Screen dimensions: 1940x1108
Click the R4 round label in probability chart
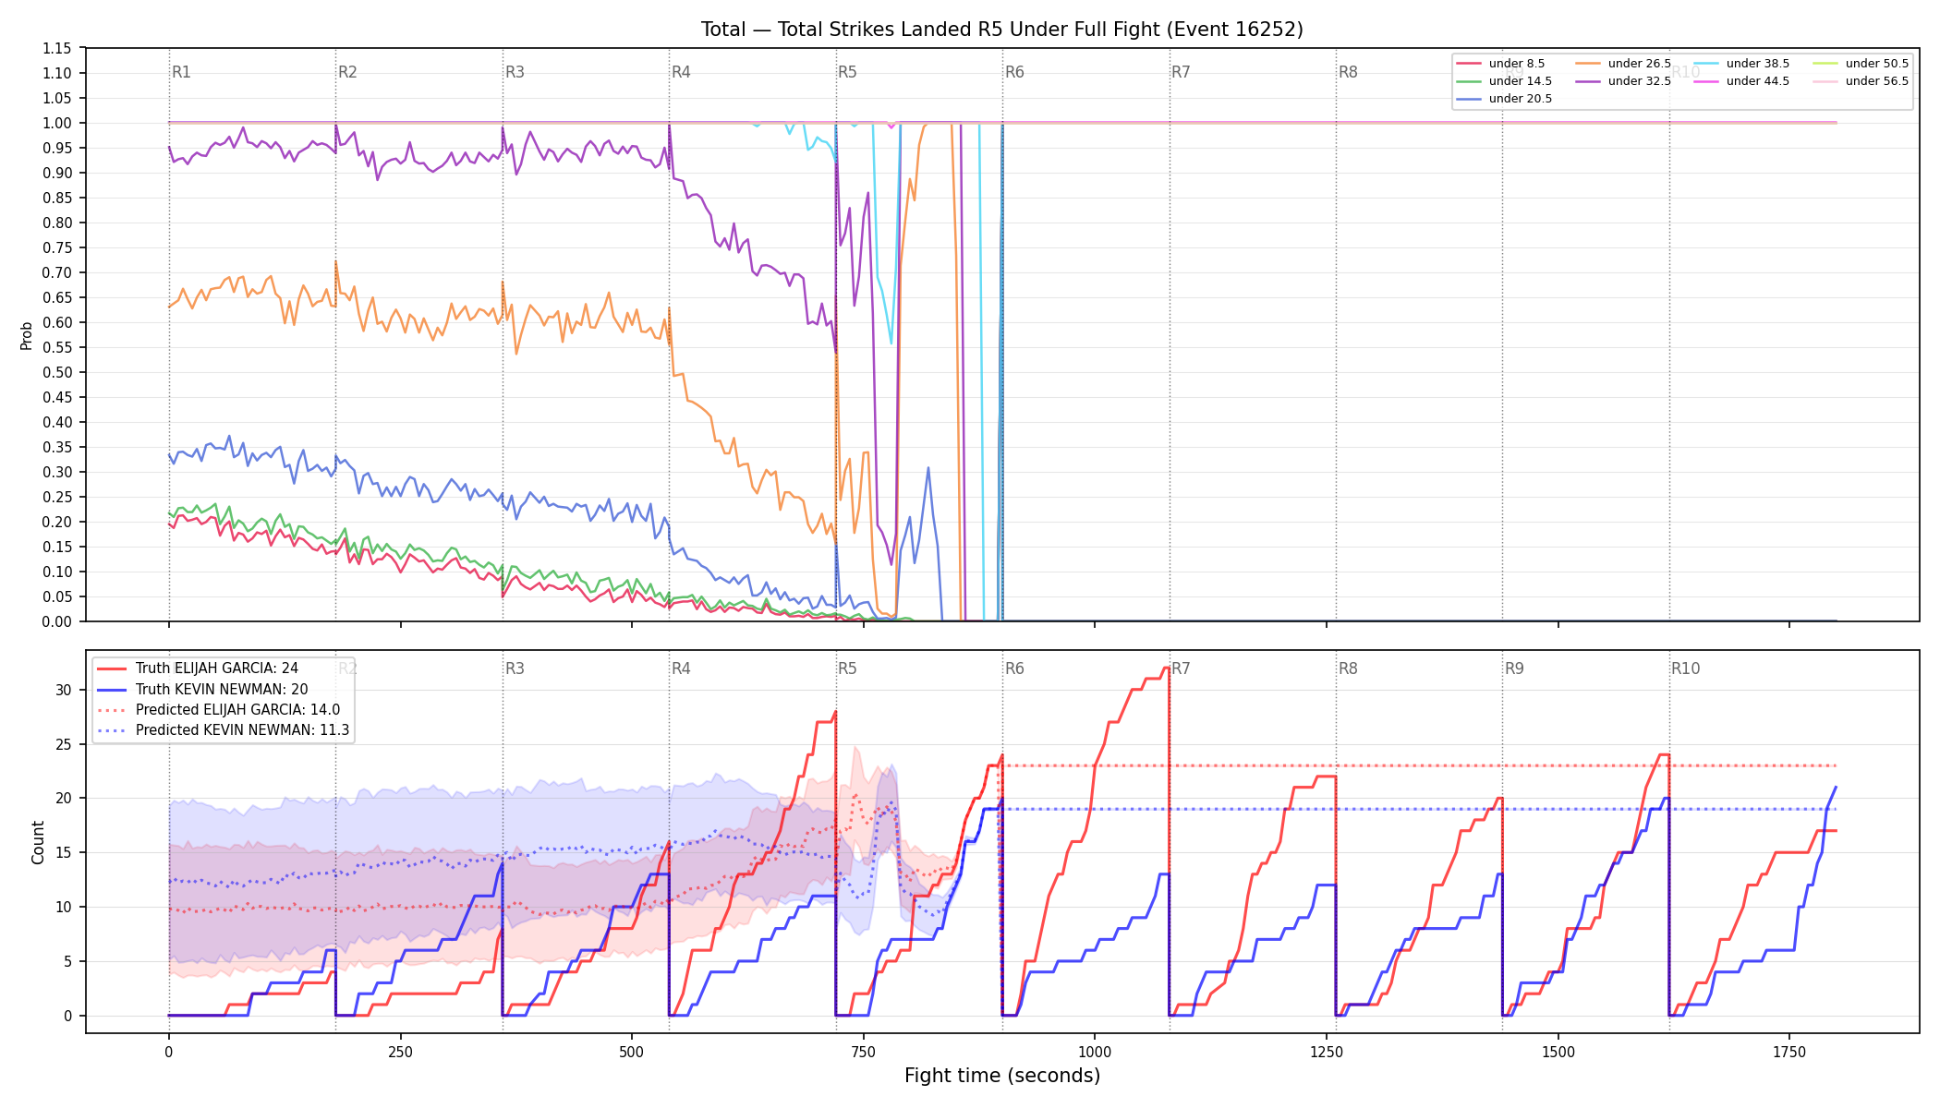pyautogui.click(x=681, y=72)
